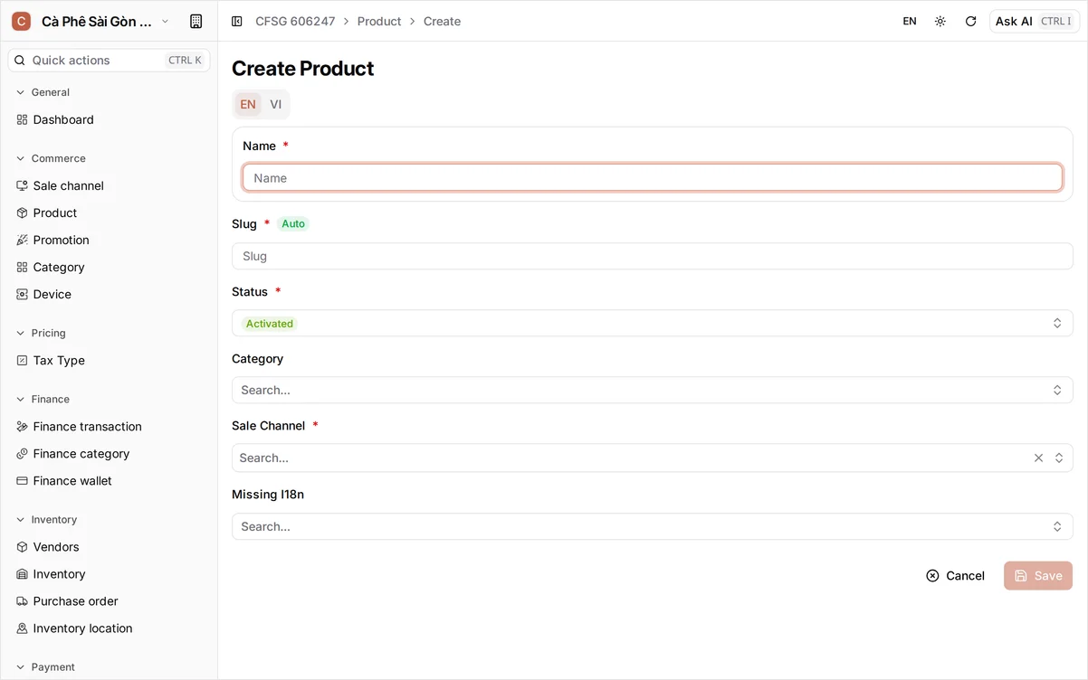Collapse the Inventory sidebar section
This screenshot has width=1088, height=680.
pos(46,519)
